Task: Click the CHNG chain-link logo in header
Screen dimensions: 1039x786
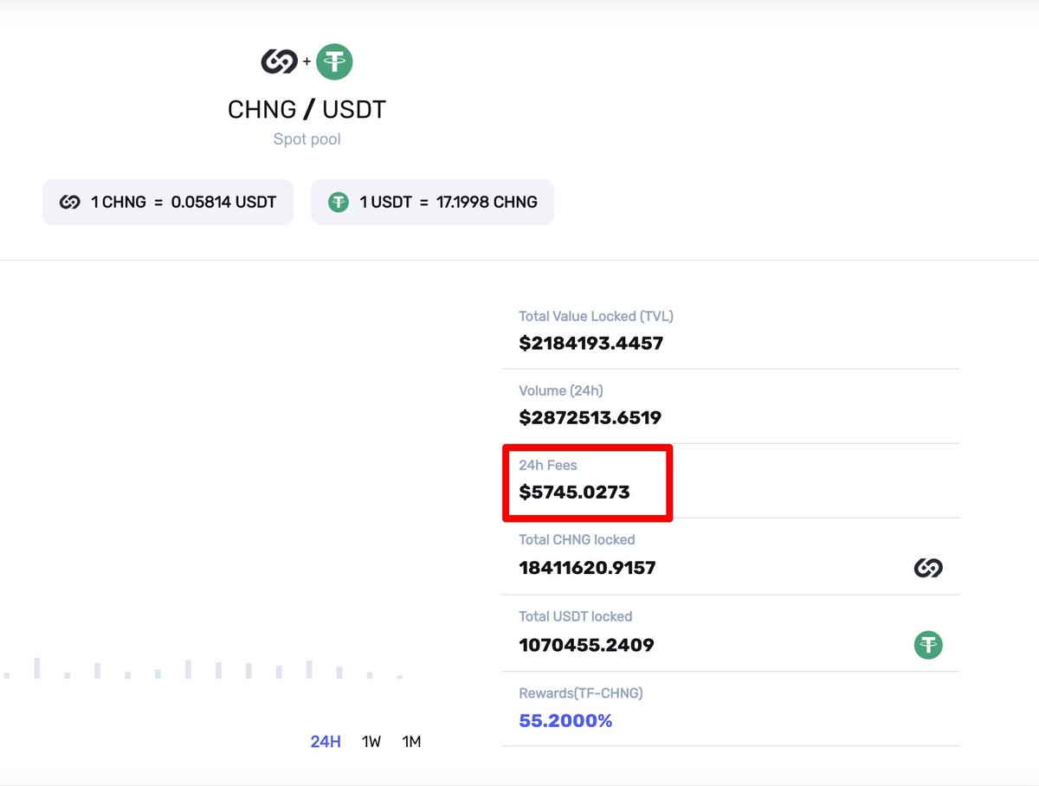Action: point(279,61)
